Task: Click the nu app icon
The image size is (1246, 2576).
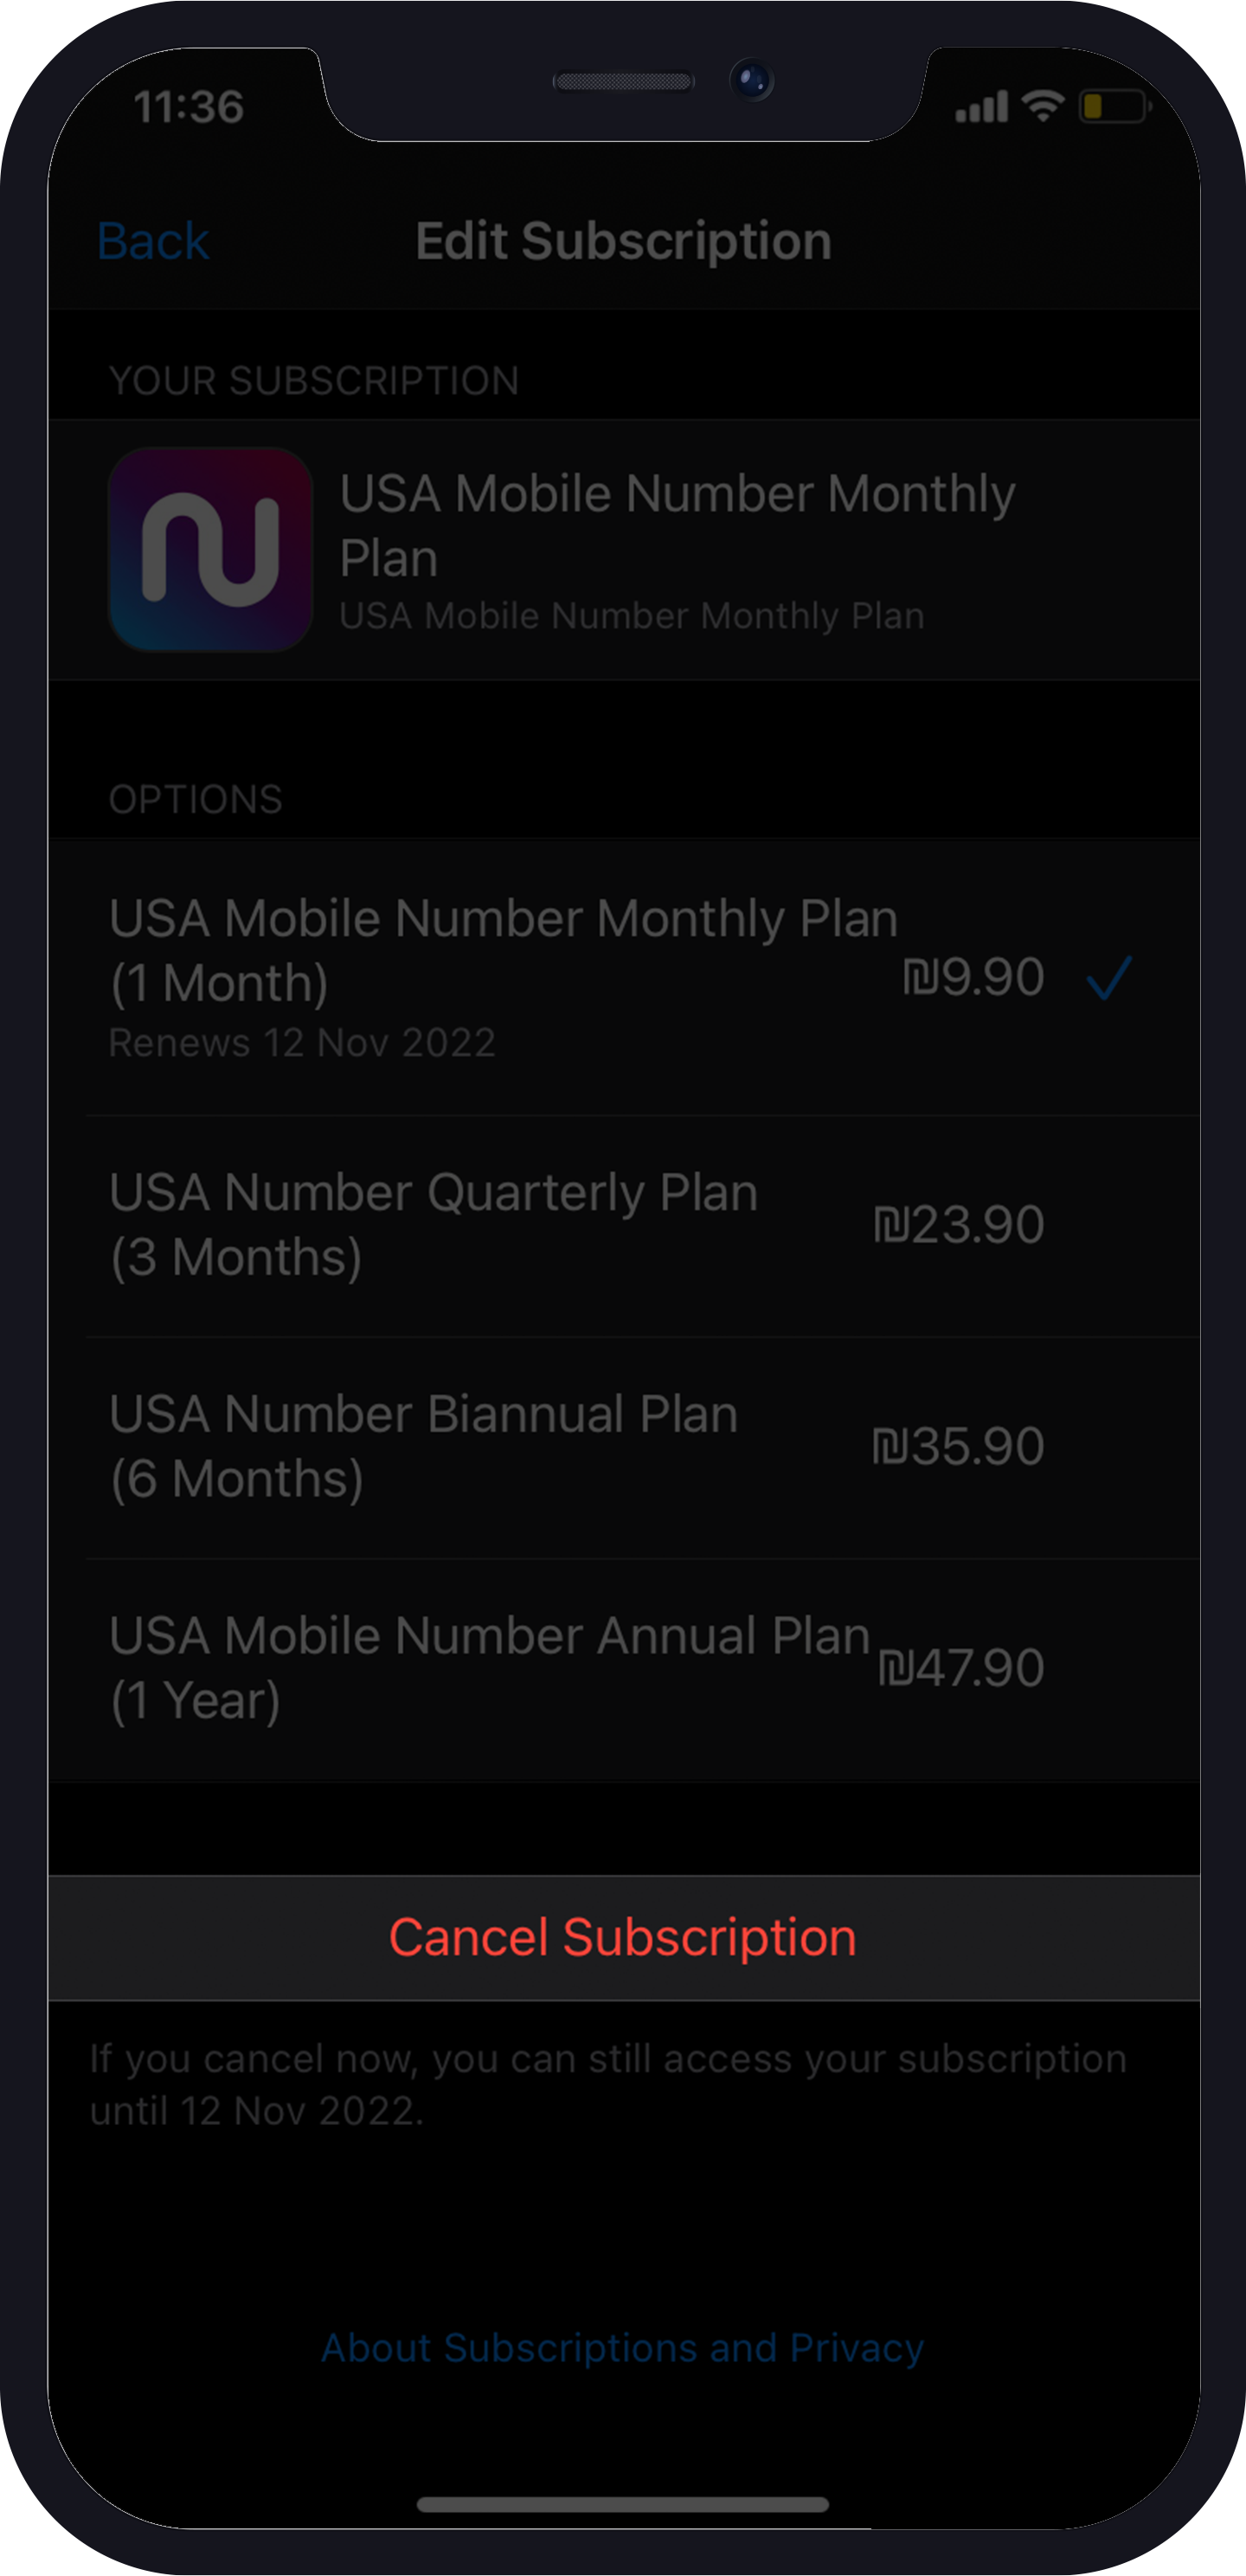Action: click(x=210, y=550)
